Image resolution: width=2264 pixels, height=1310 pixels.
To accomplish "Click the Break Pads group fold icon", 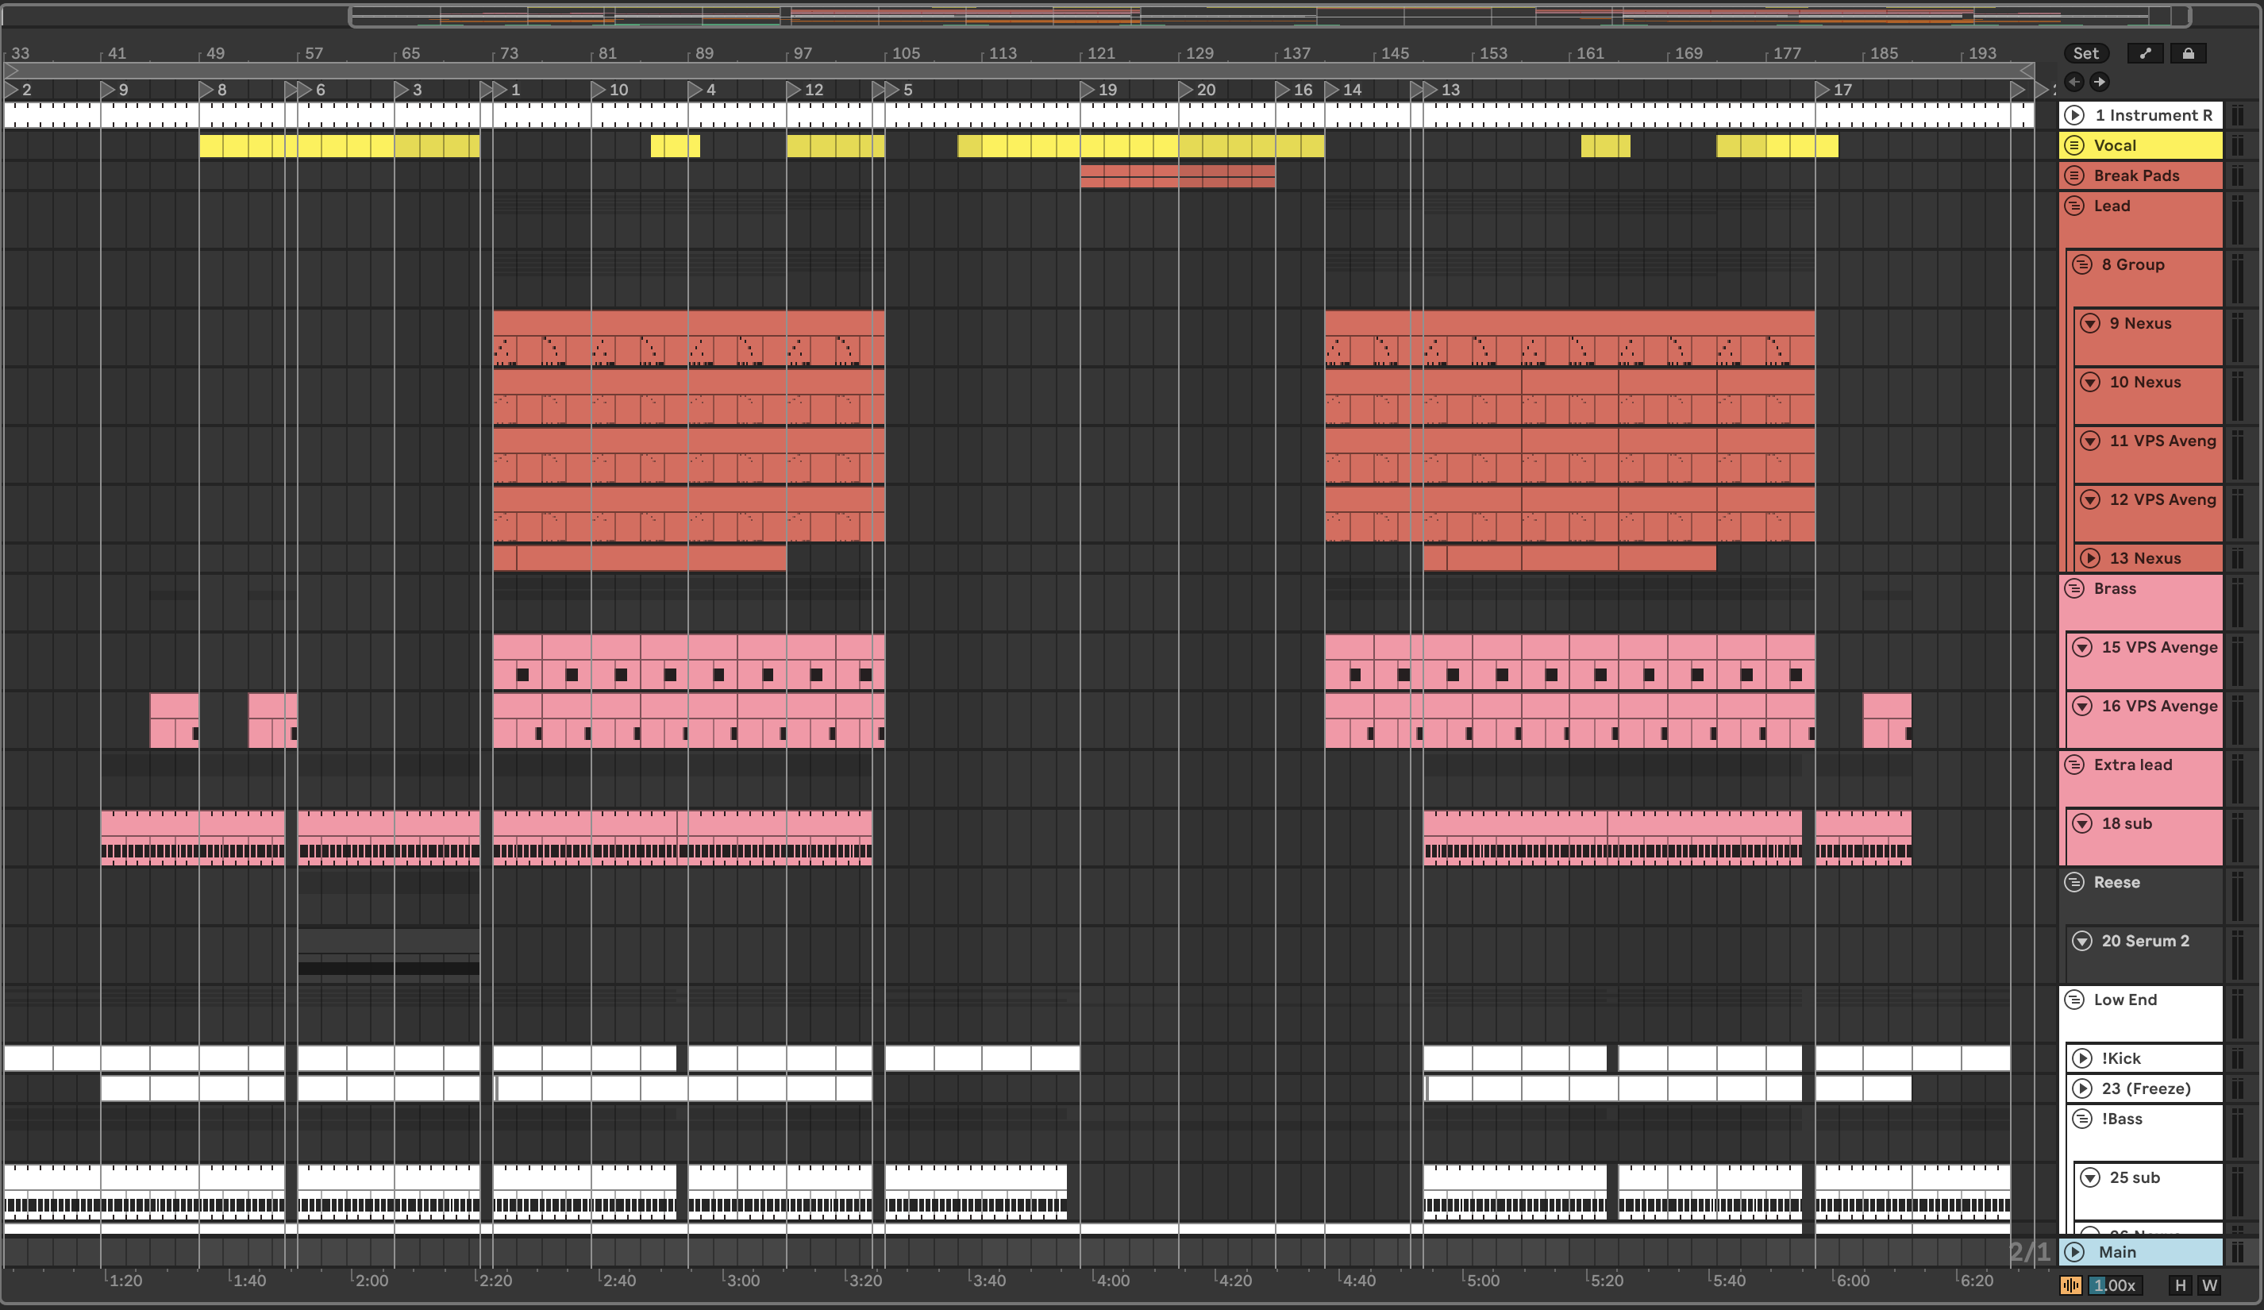I will point(2074,176).
